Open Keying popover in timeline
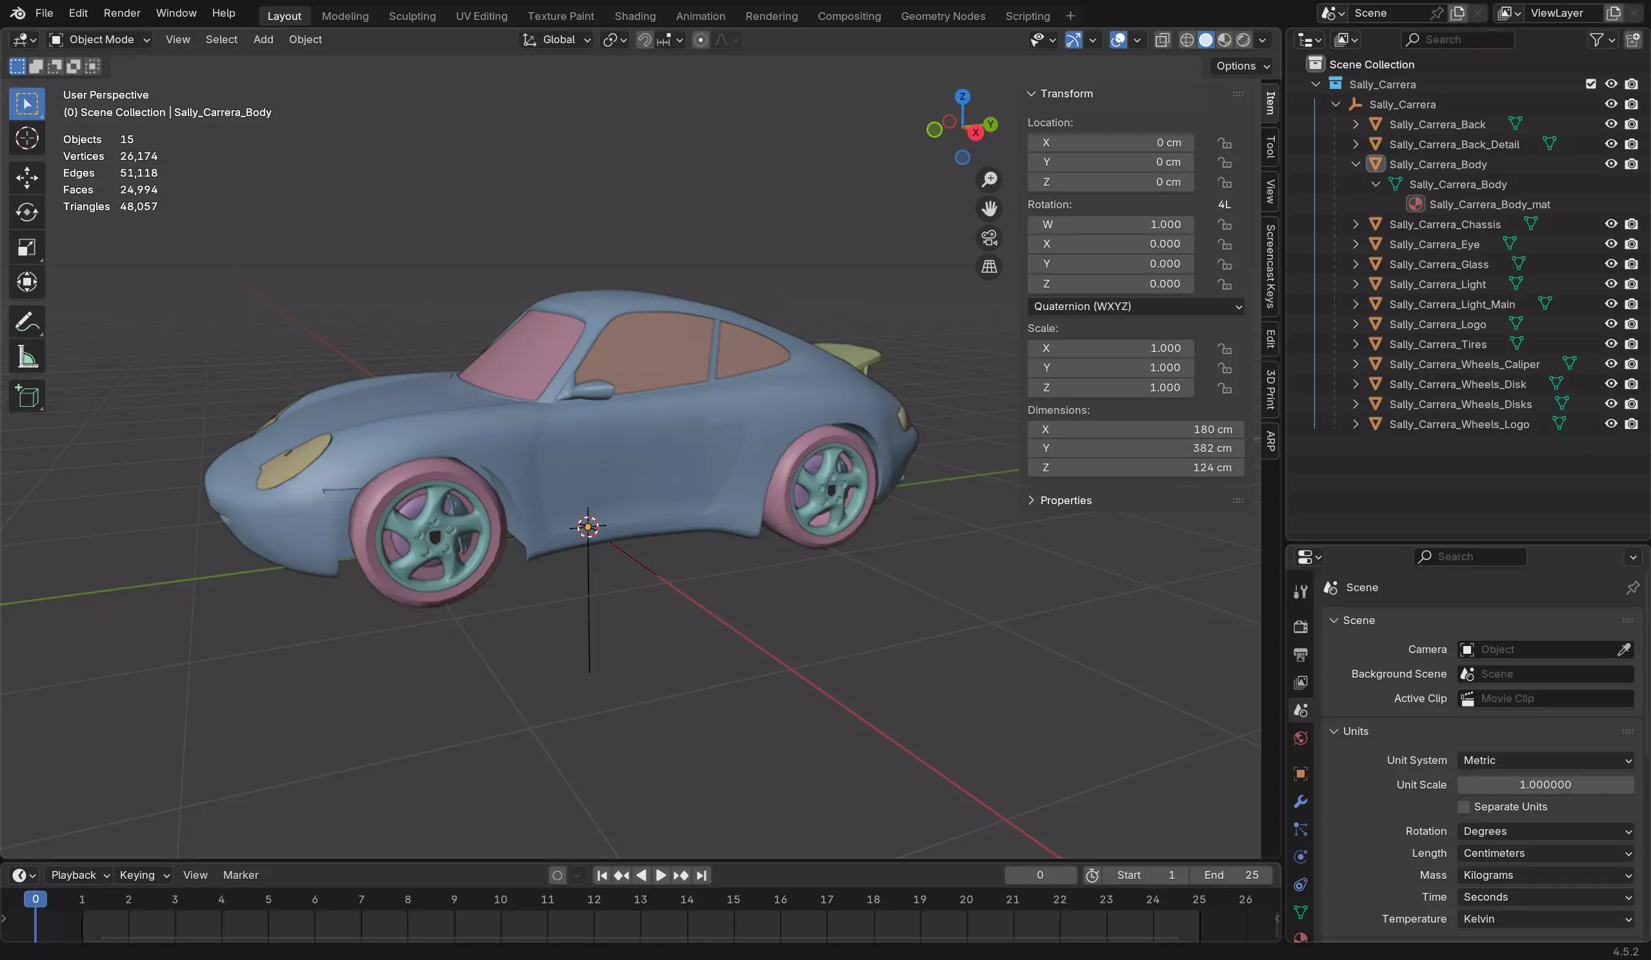This screenshot has width=1651, height=960. (x=144, y=876)
